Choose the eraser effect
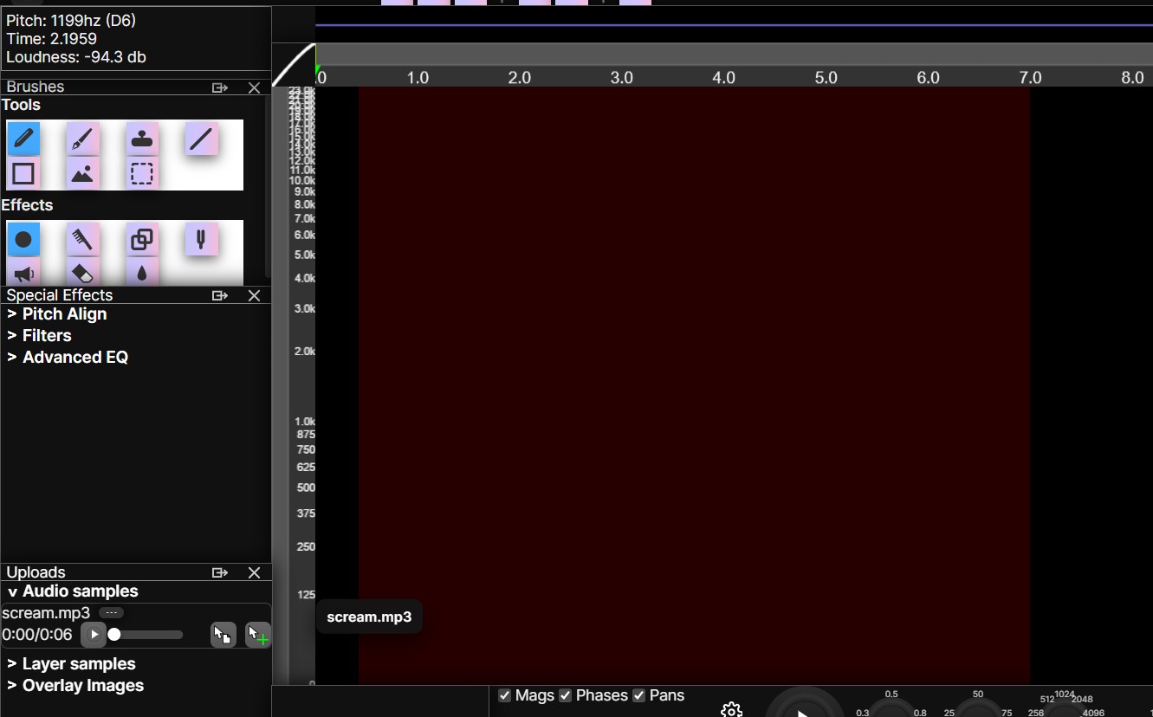1153x717 pixels. pyautogui.click(x=82, y=272)
